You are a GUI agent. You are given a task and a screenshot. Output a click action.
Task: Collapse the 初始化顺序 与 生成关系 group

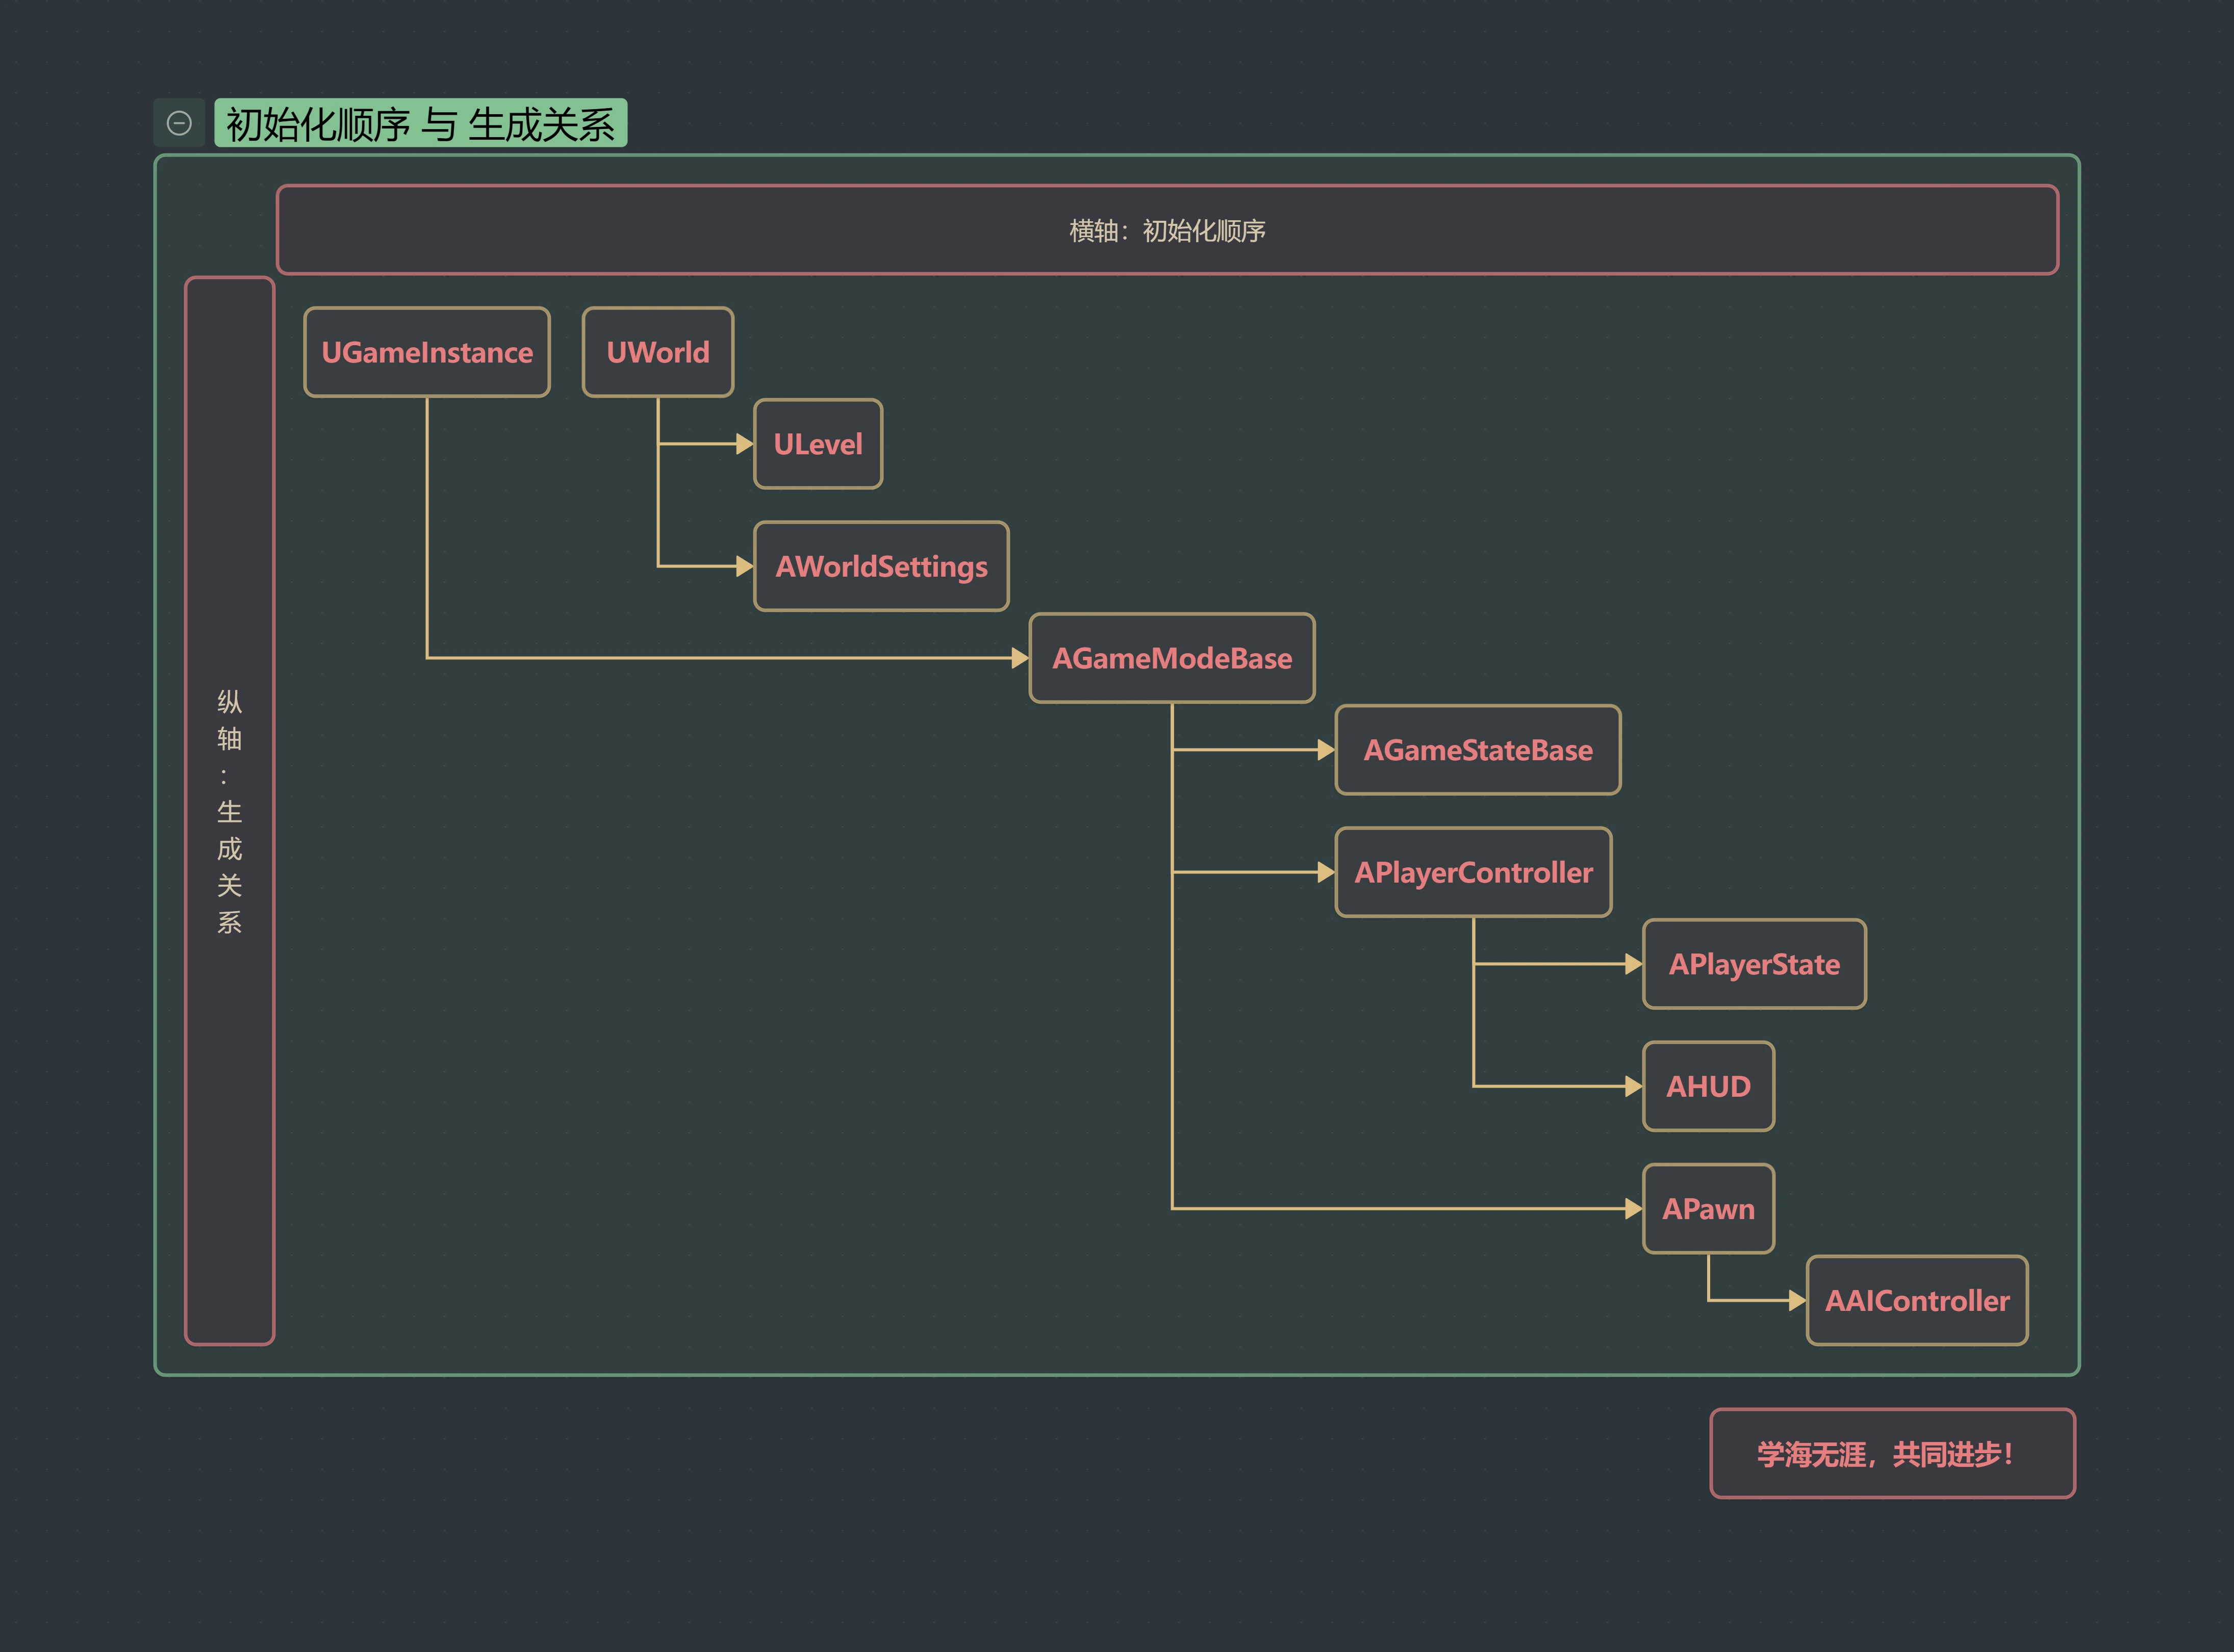tap(179, 123)
